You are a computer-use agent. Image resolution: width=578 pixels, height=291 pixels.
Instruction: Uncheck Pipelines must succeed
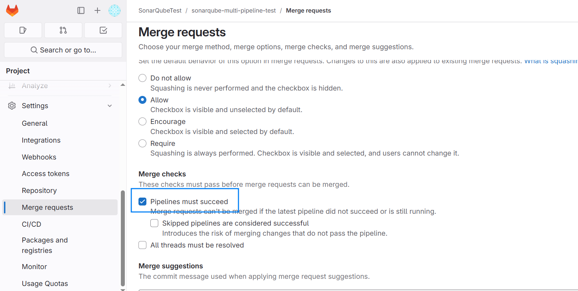pos(142,202)
